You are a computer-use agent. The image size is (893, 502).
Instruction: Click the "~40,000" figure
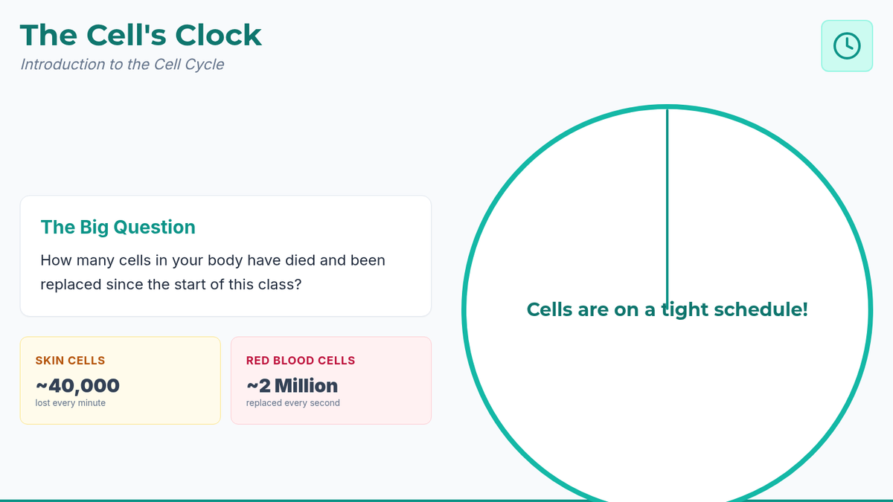click(77, 385)
